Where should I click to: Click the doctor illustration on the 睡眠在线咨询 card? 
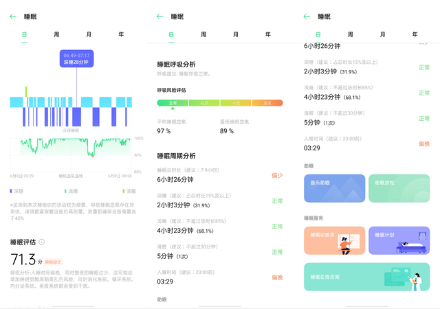coord(415,282)
